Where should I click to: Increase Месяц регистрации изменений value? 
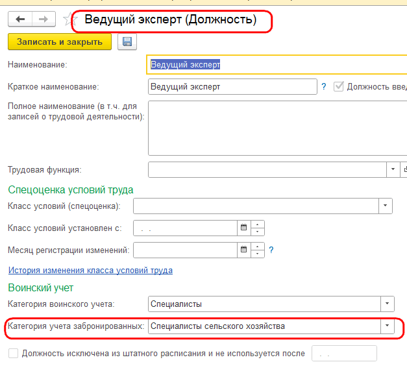click(x=258, y=247)
